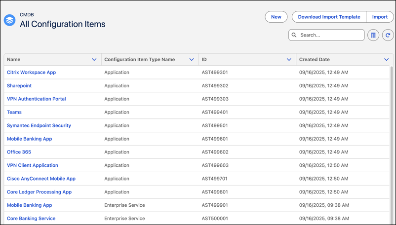Open Citrix Workspace App record
This screenshot has width=396, height=225.
coord(31,73)
